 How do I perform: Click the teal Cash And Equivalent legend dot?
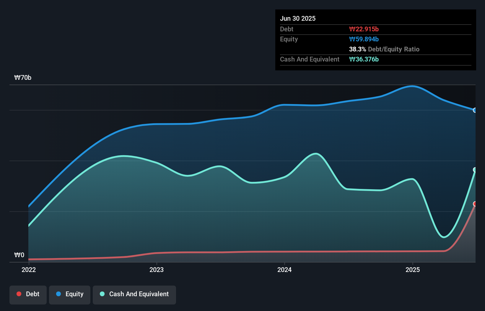point(102,294)
